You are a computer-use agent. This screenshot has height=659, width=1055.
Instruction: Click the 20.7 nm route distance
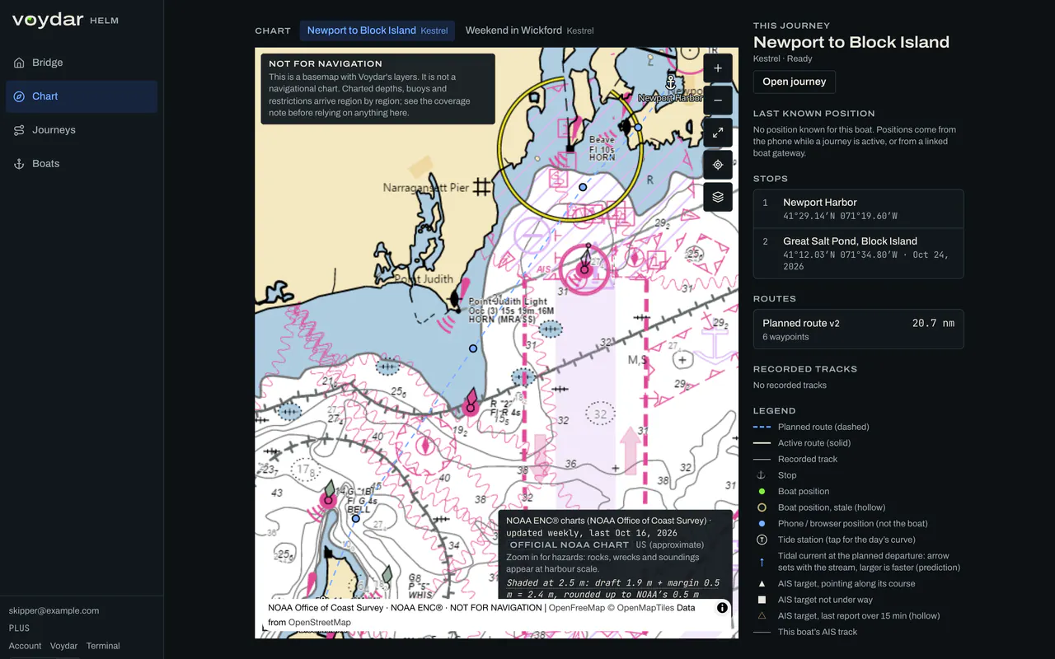933,323
